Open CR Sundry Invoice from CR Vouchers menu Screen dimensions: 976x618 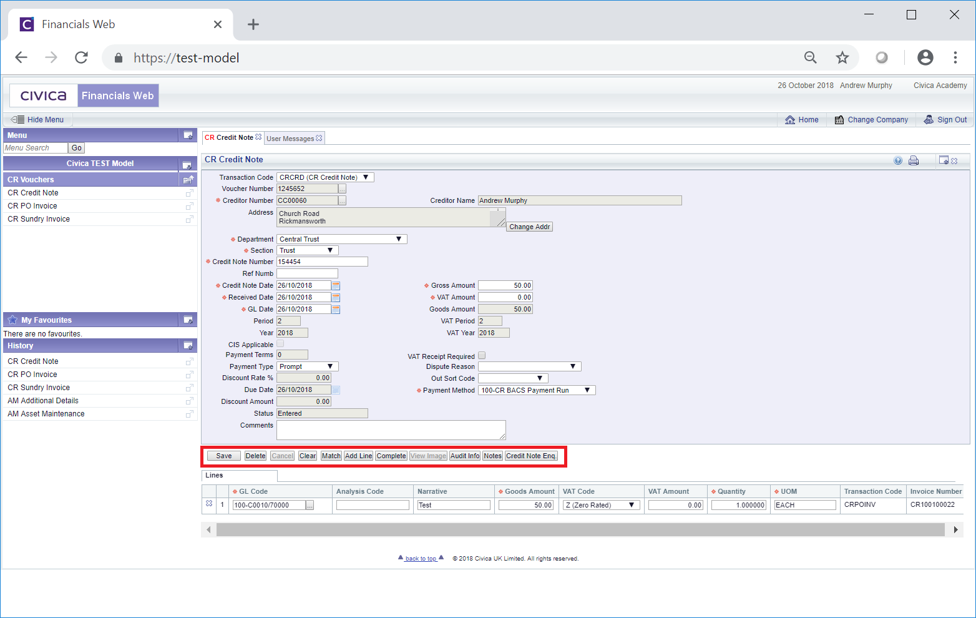(x=39, y=219)
